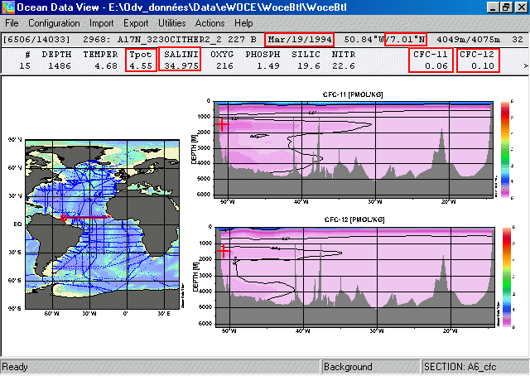Select the Mar/19/1994 date field

click(299, 39)
